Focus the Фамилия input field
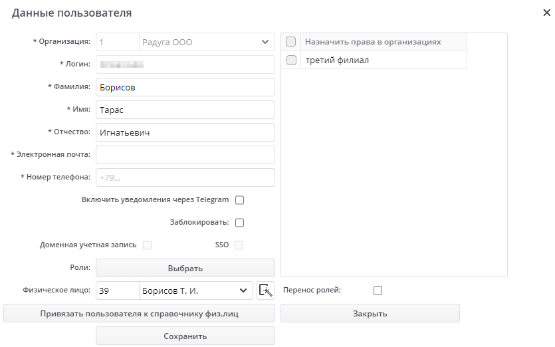This screenshot has height=347, width=555. click(x=185, y=87)
